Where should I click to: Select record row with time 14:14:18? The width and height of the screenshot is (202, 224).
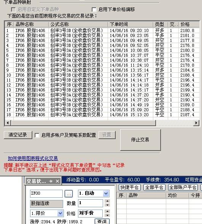point(102,85)
